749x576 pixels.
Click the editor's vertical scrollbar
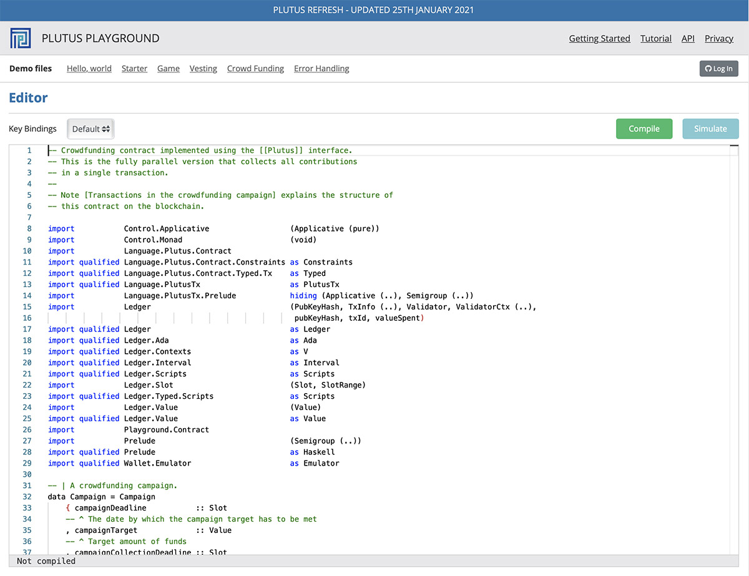point(734,349)
